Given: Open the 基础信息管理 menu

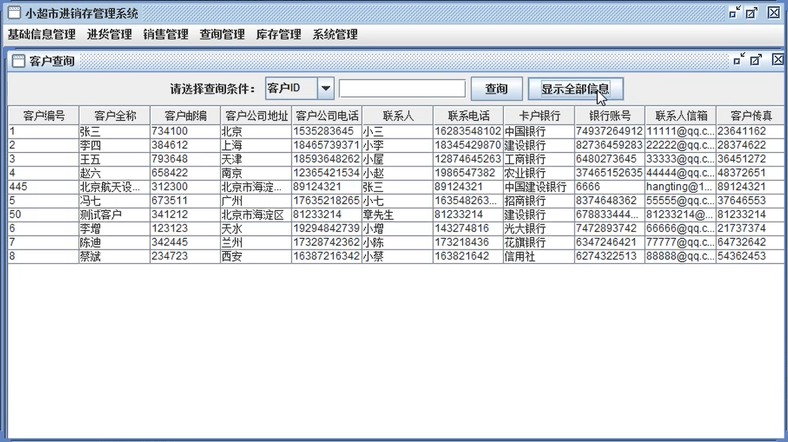Looking at the screenshot, I should point(41,35).
